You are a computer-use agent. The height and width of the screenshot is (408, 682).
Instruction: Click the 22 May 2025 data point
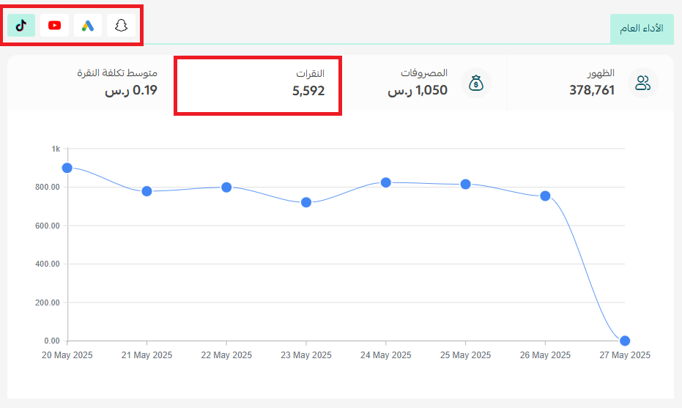pos(226,187)
